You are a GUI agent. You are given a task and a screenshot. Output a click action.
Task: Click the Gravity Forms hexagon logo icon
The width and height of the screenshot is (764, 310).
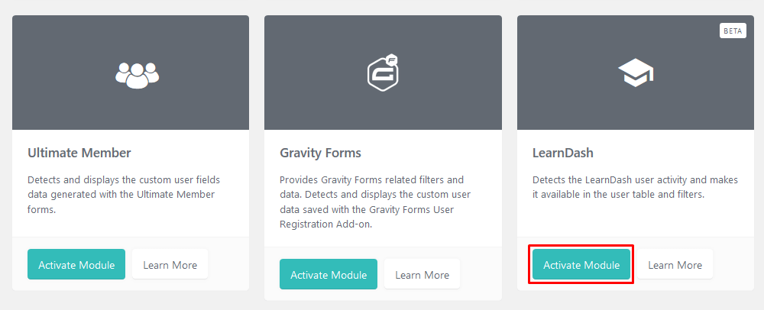coord(383,74)
